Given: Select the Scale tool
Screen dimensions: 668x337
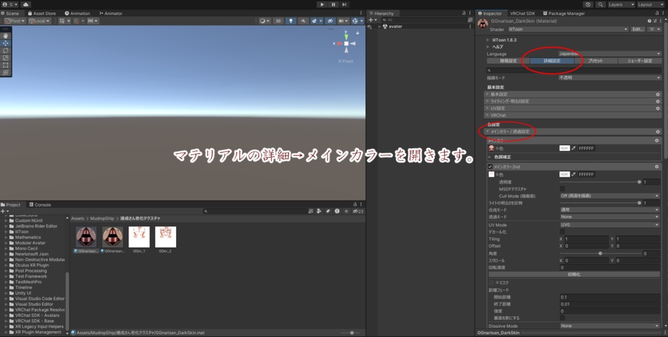Looking at the screenshot, I should pyautogui.click(x=5, y=58).
